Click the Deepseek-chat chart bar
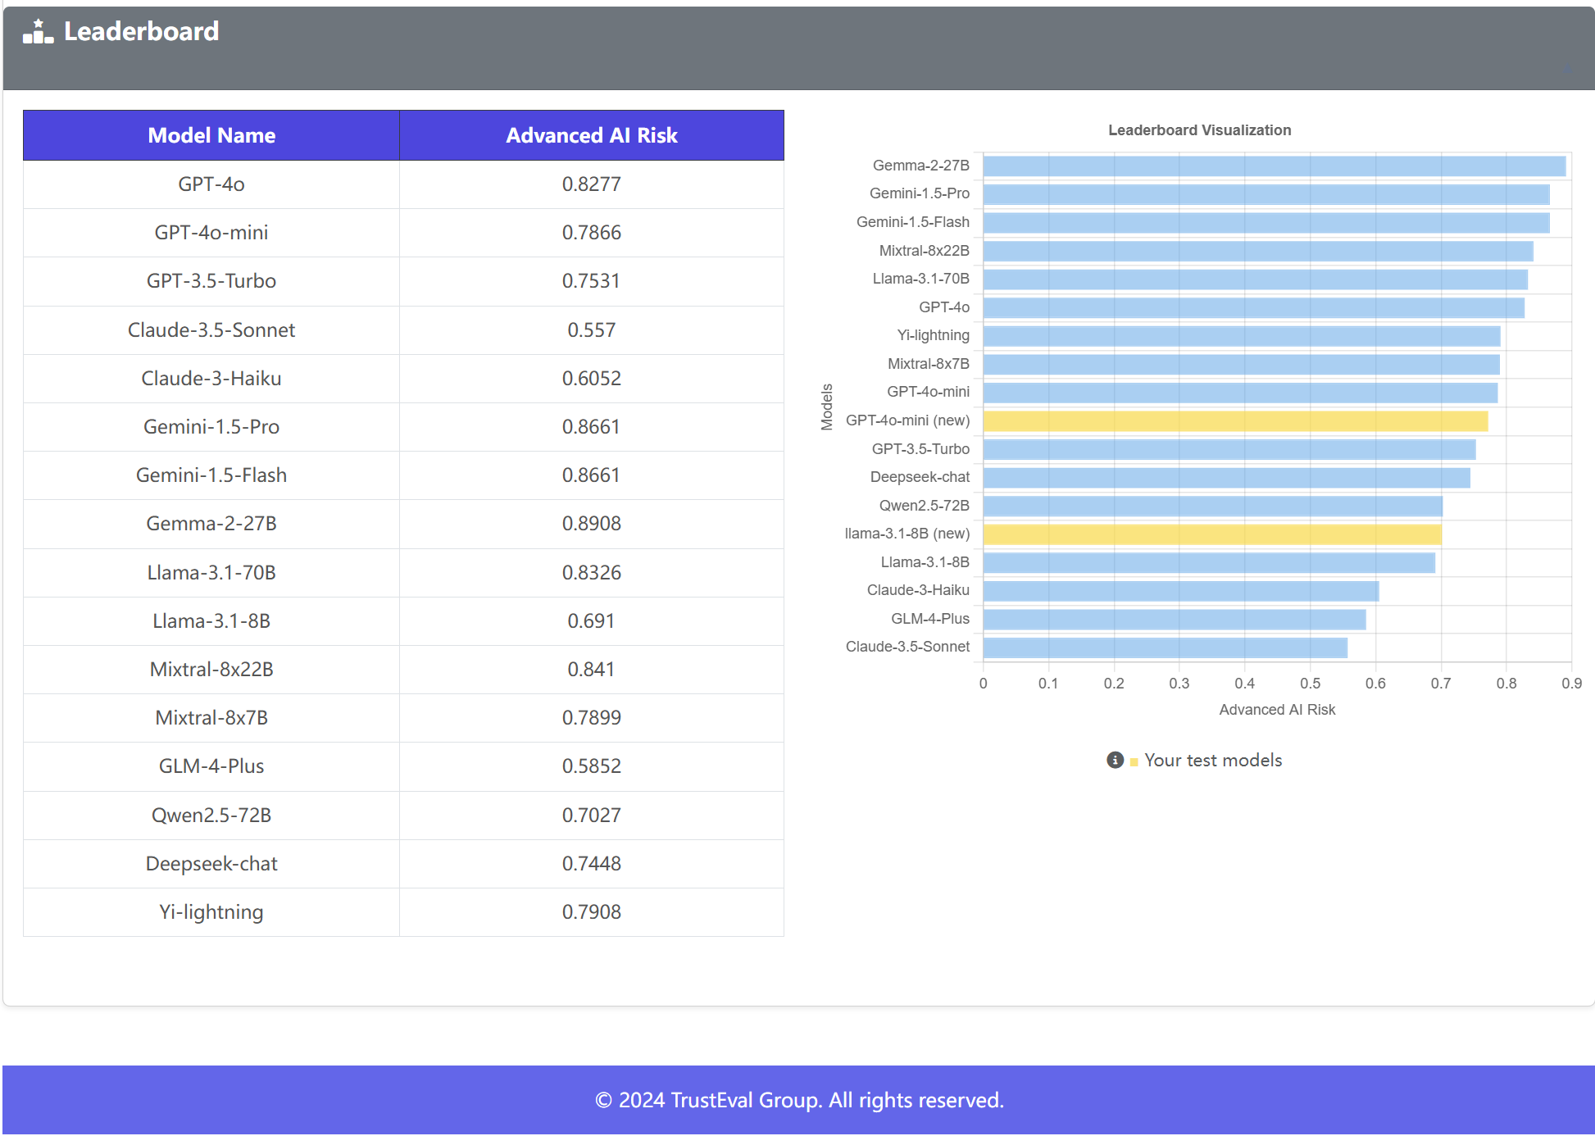This screenshot has height=1136, width=1595. (x=1227, y=478)
